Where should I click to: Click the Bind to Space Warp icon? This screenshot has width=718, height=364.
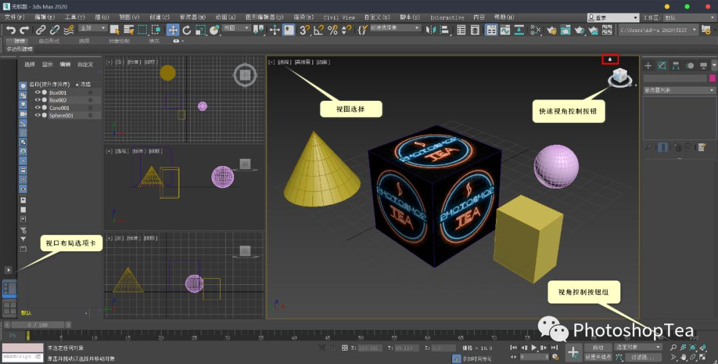click(x=68, y=30)
